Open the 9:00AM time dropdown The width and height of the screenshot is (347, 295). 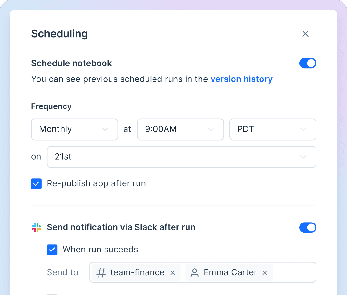coord(180,129)
